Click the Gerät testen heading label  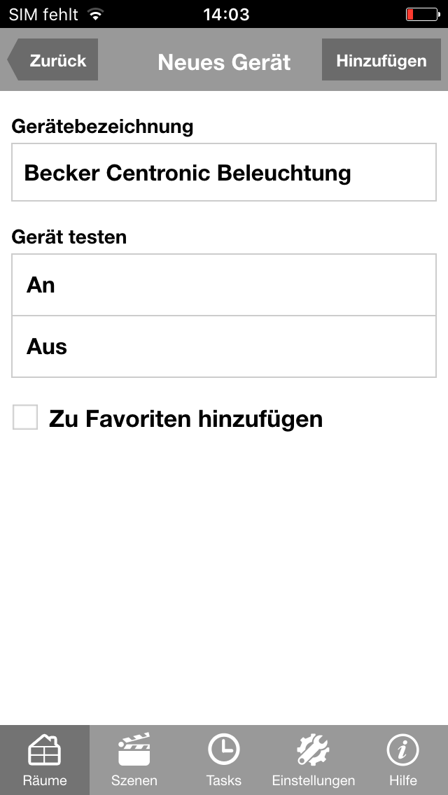pyautogui.click(x=69, y=237)
